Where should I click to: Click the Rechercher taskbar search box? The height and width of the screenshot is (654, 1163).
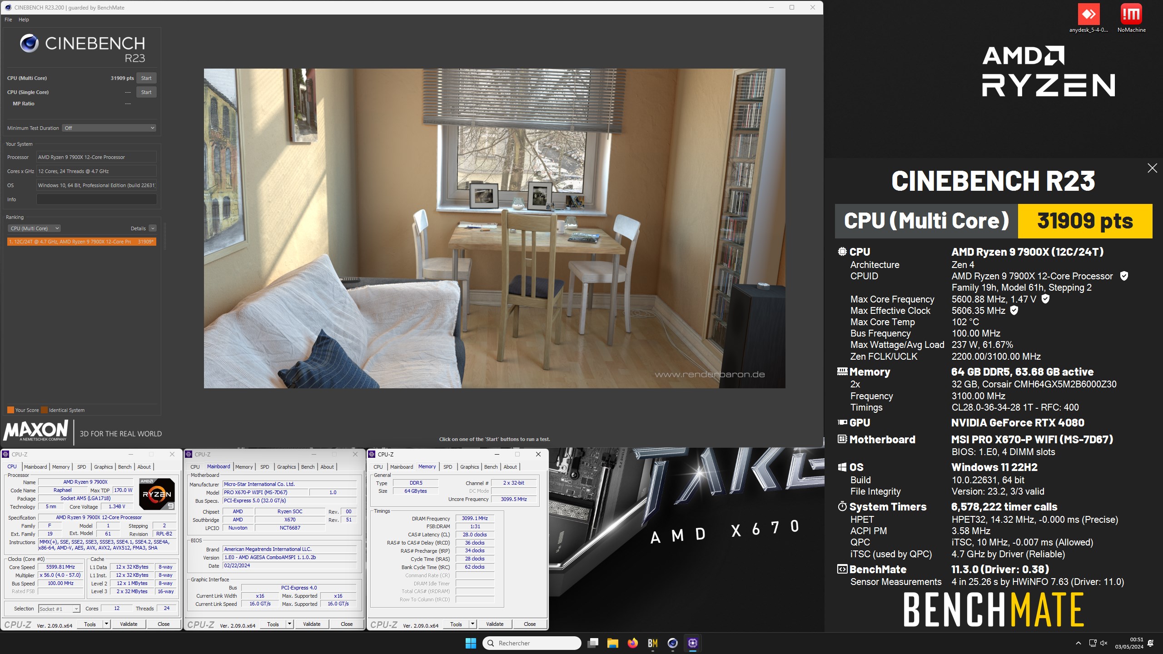click(x=532, y=643)
